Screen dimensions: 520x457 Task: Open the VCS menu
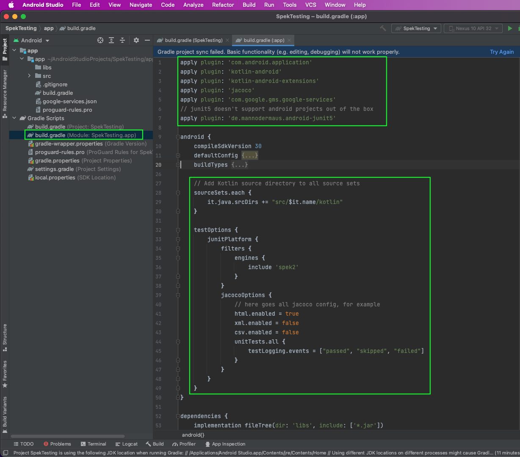(x=311, y=5)
